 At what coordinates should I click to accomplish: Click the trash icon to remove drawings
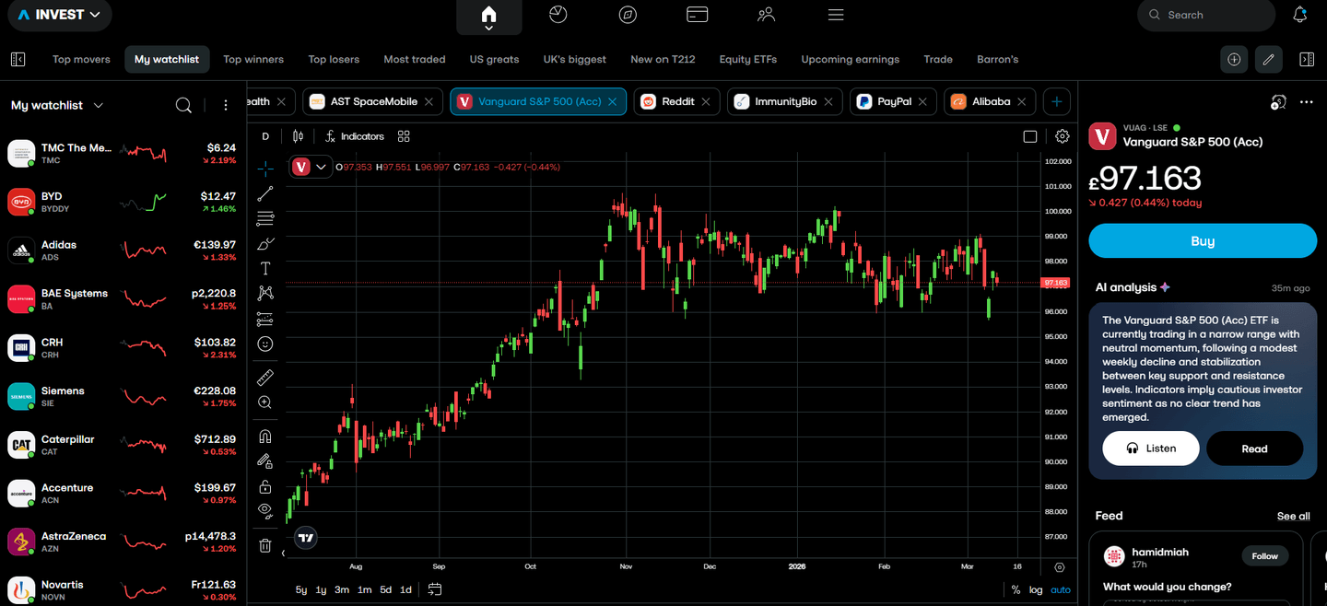(x=265, y=545)
